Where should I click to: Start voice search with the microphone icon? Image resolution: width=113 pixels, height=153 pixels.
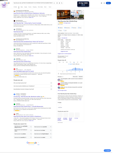click(57, 3)
